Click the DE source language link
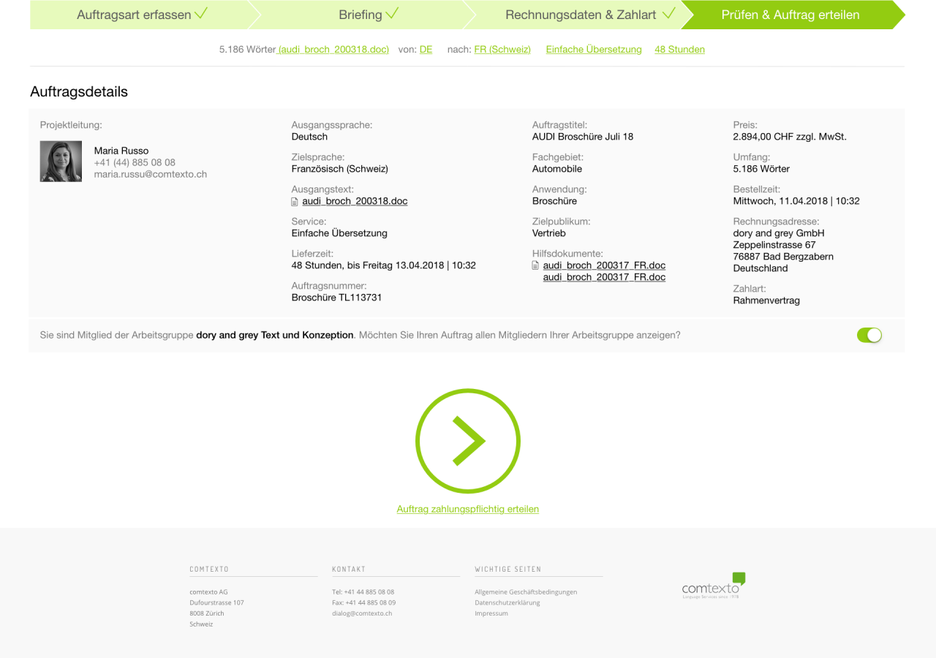Image resolution: width=936 pixels, height=658 pixels. tap(426, 50)
